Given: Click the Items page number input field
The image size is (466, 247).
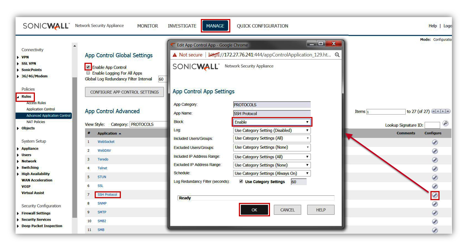Looking at the screenshot, I should click(386, 112).
